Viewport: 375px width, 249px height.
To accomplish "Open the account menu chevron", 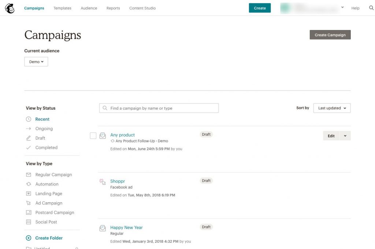I will point(342,7).
